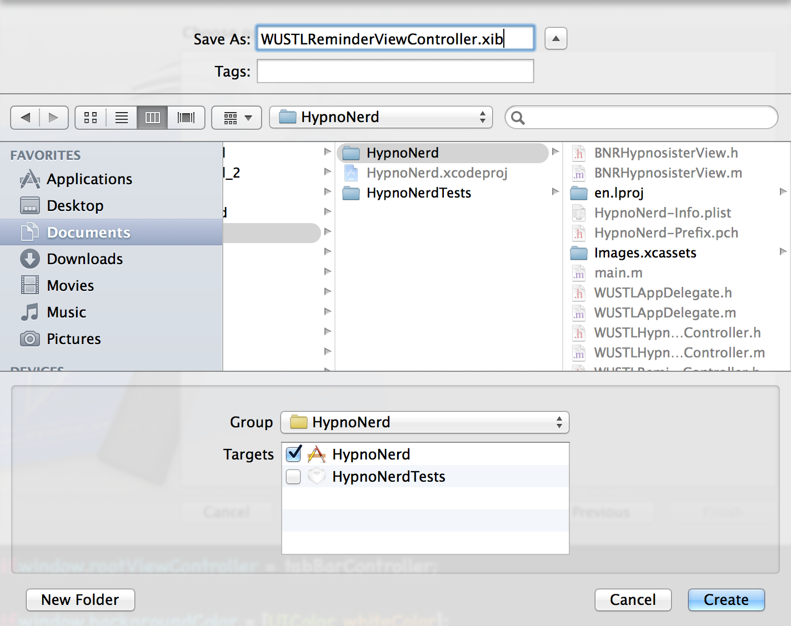This screenshot has height=626, width=791.
Task: Select column view mode
Action: tap(152, 118)
